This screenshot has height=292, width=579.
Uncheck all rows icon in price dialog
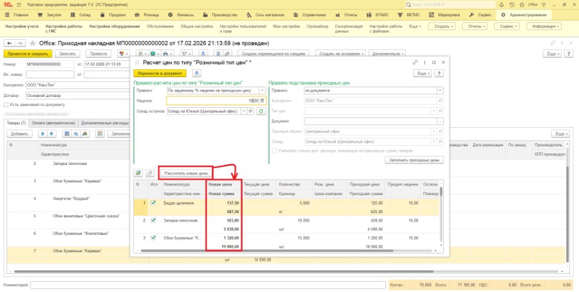pyautogui.click(x=149, y=173)
